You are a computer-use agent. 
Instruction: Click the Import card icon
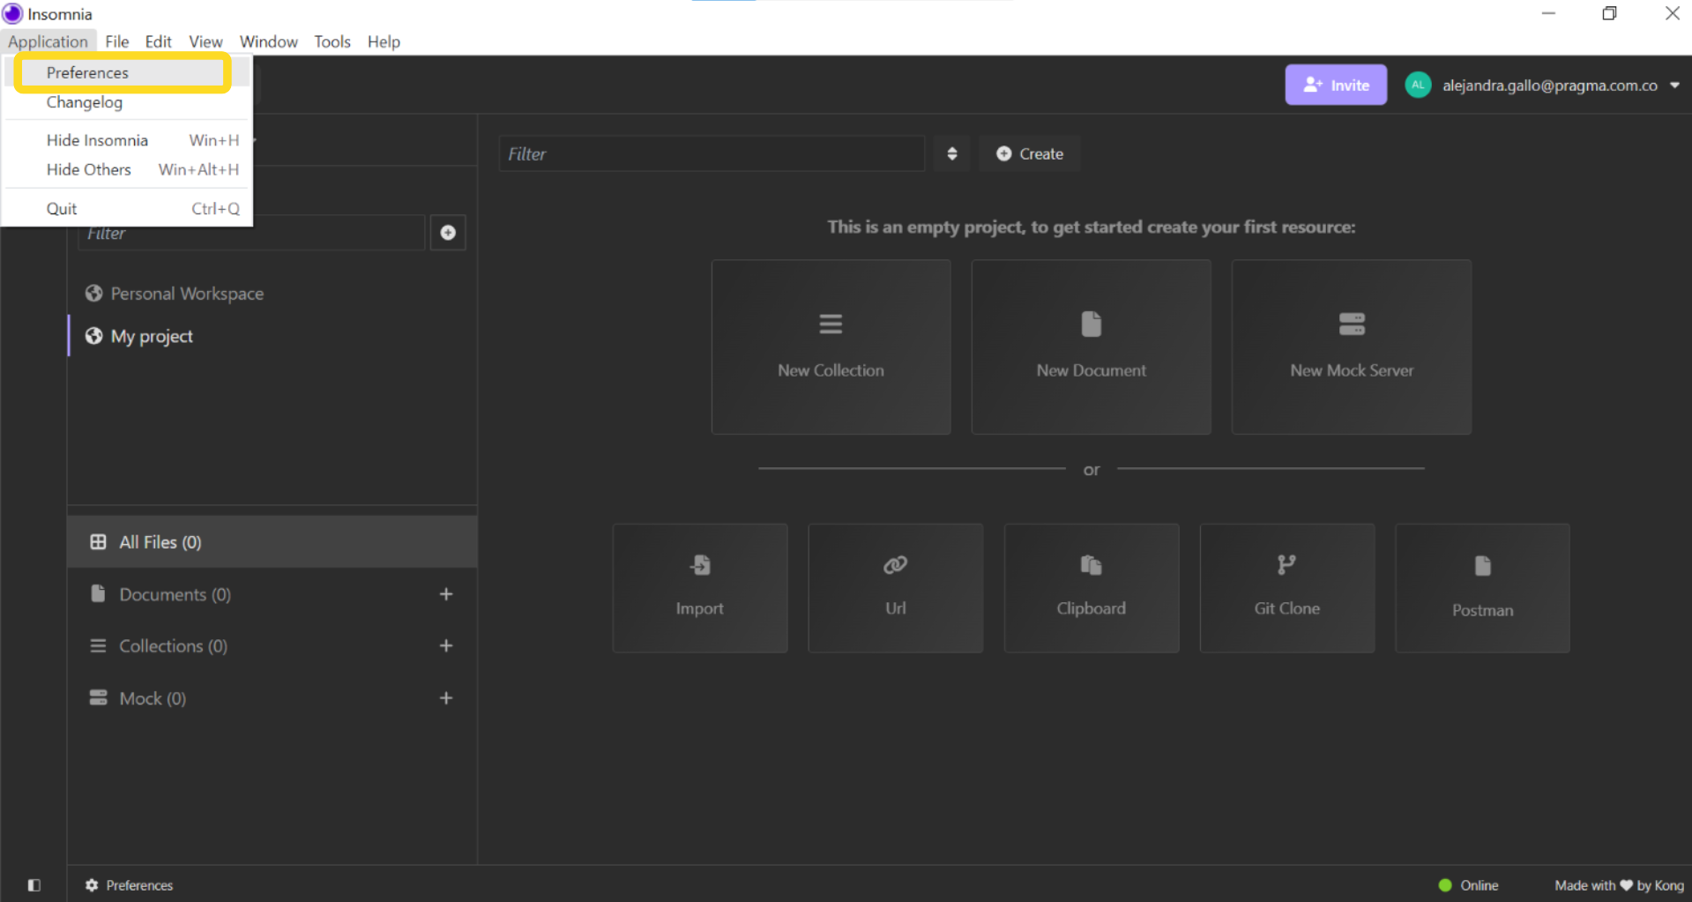click(x=700, y=564)
